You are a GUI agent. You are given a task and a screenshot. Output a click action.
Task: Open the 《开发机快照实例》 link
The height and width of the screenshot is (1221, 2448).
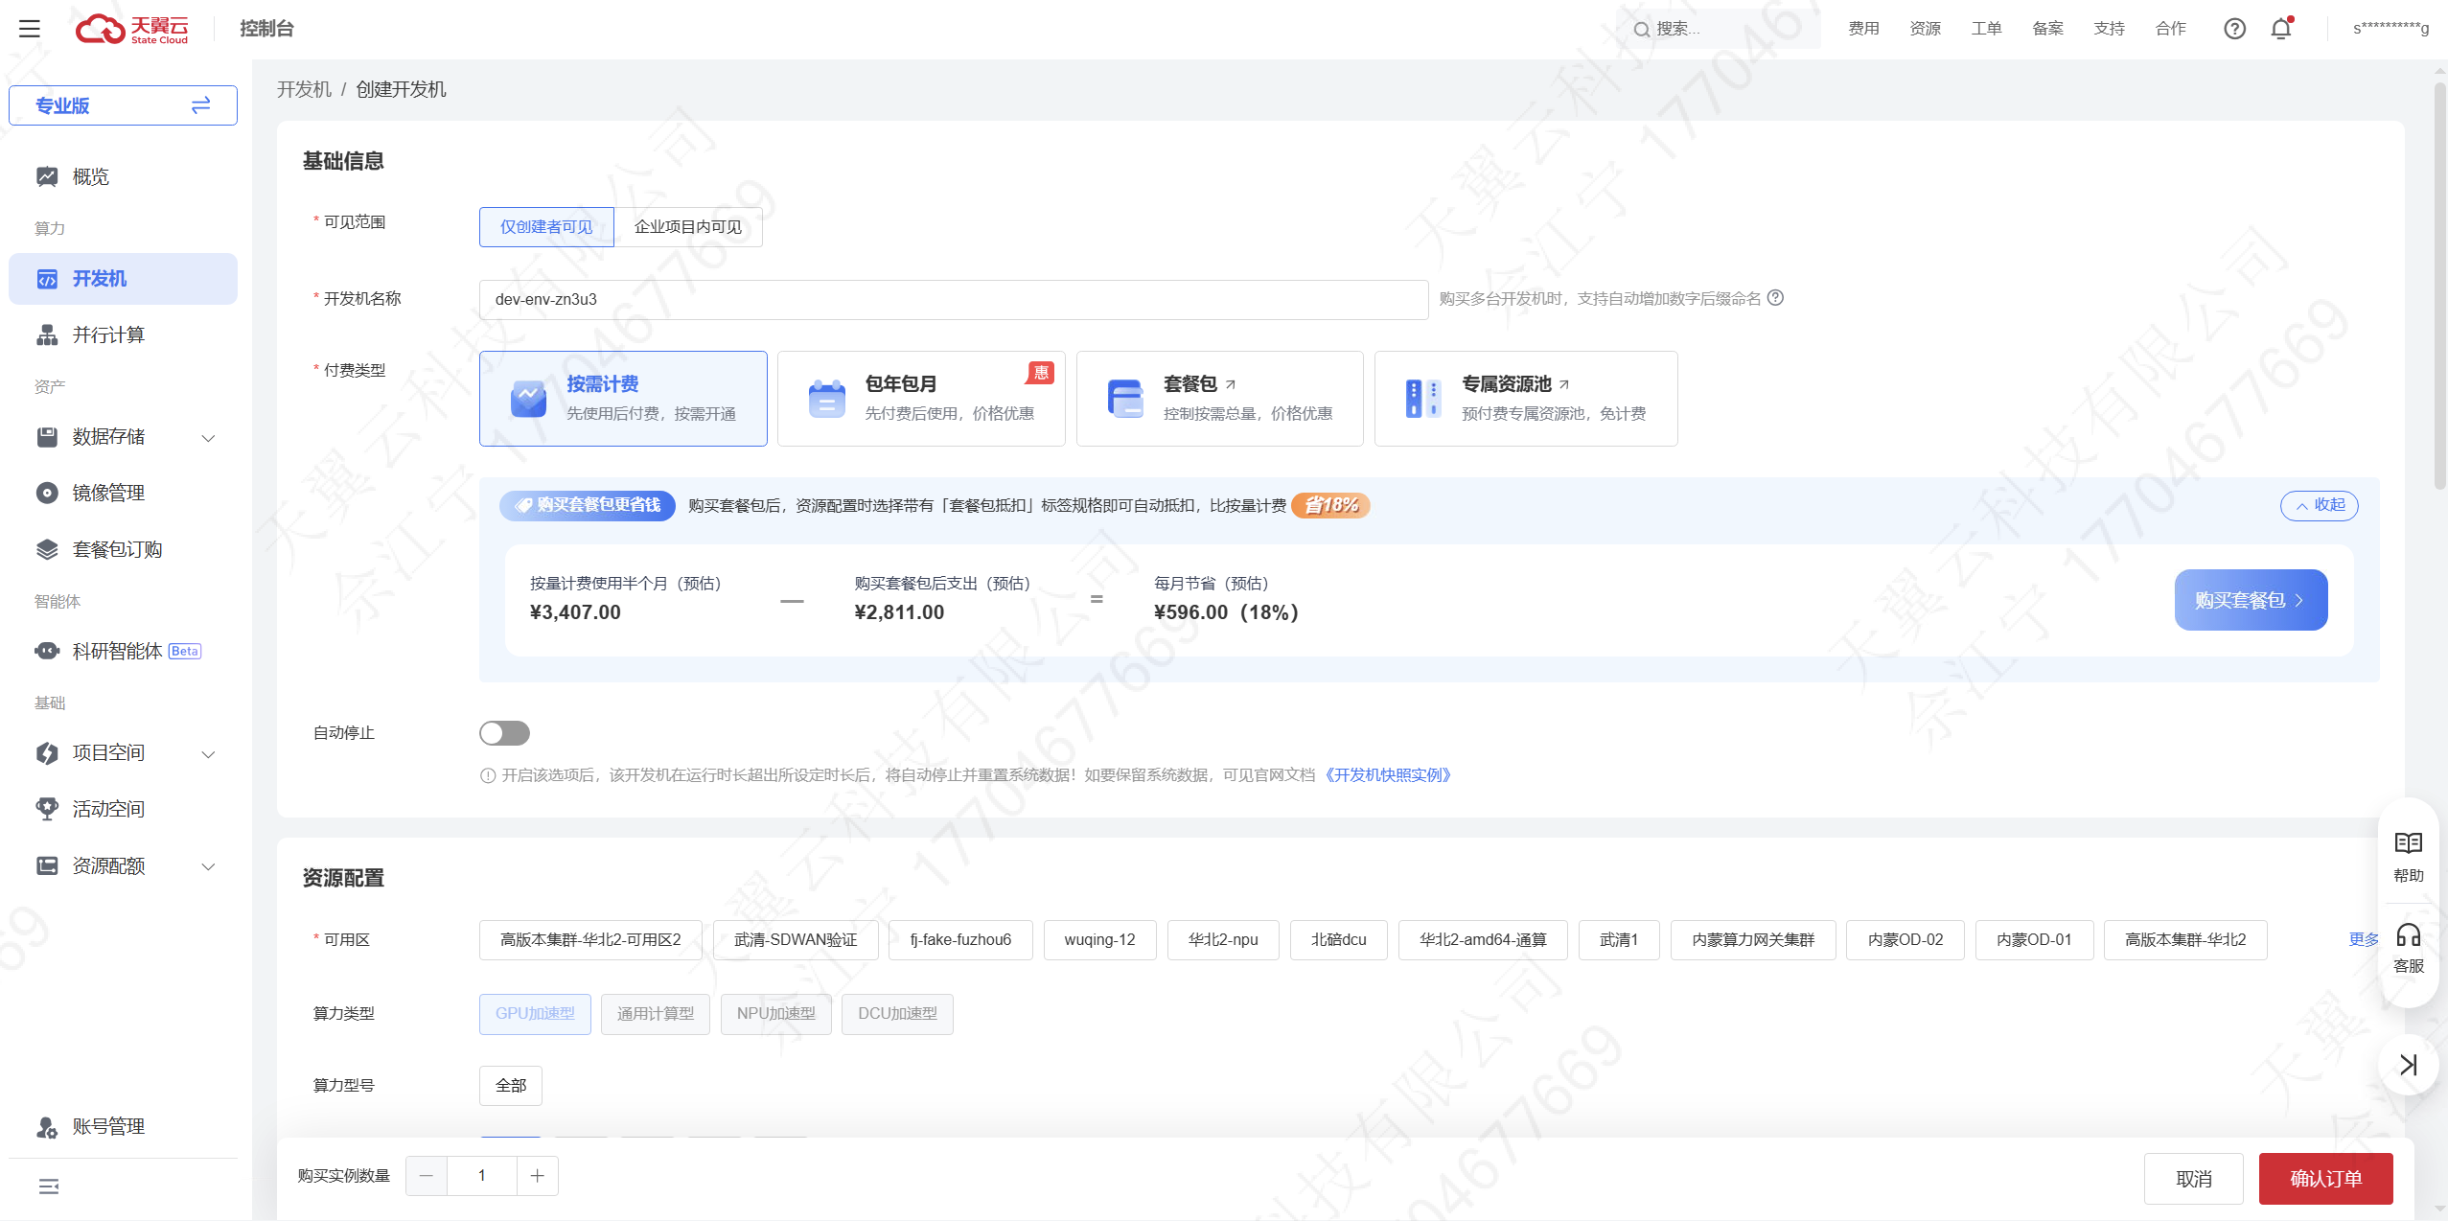[1389, 775]
